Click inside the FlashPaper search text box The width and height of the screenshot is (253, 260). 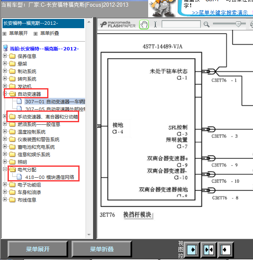[x=181, y=24]
